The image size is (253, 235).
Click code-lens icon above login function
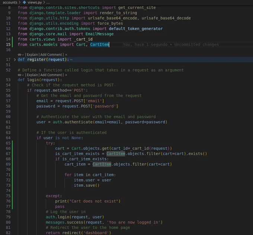point(19,75)
